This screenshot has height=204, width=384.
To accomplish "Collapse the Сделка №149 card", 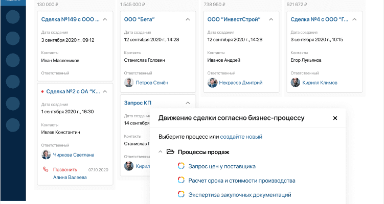I will pyautogui.click(x=105, y=19).
